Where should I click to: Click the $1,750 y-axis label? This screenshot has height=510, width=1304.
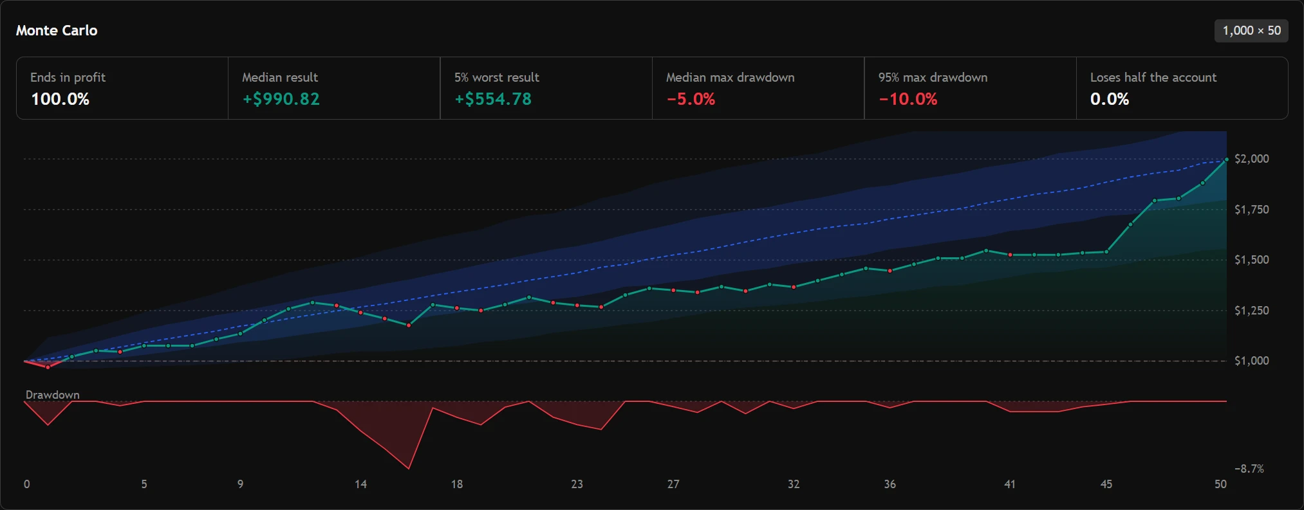1251,210
